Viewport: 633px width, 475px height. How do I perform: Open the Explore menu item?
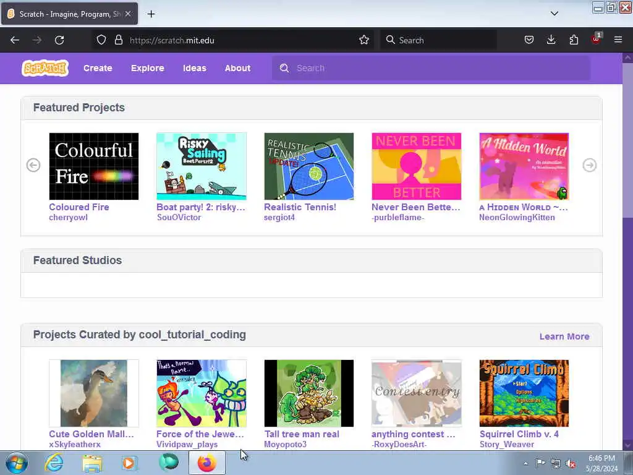[147, 68]
